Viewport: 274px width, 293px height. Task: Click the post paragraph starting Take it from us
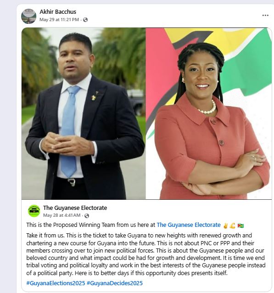coord(145,254)
